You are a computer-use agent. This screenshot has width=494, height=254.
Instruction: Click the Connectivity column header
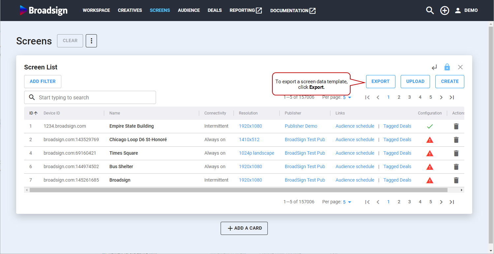215,113
